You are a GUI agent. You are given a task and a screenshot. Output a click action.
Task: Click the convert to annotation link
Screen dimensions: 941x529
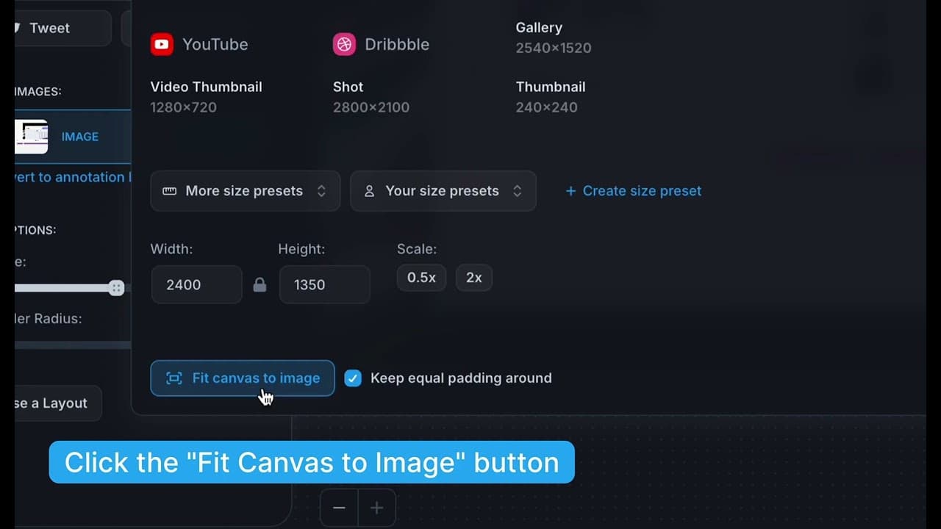pyautogui.click(x=73, y=177)
